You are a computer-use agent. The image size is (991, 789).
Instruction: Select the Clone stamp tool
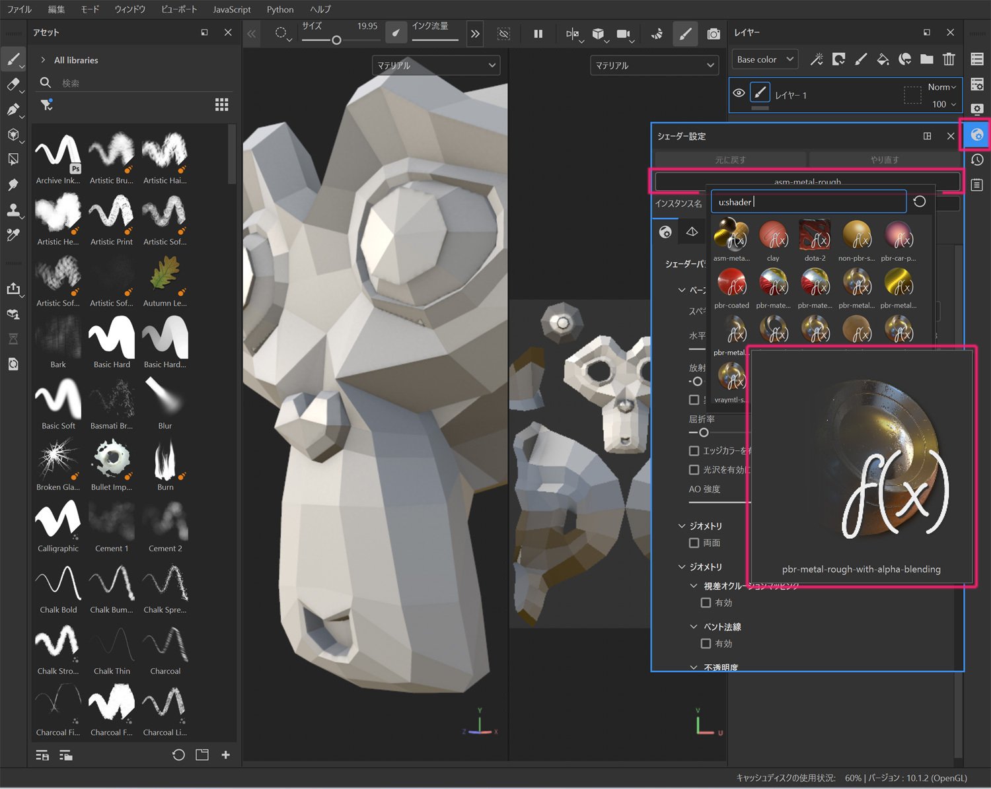coord(13,210)
